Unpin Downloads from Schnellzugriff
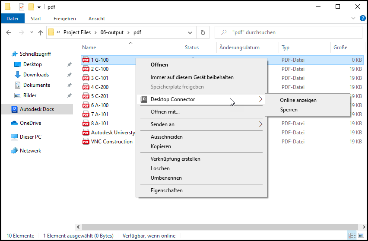Image resolution: width=368 pixels, height=241 pixels. [69, 75]
